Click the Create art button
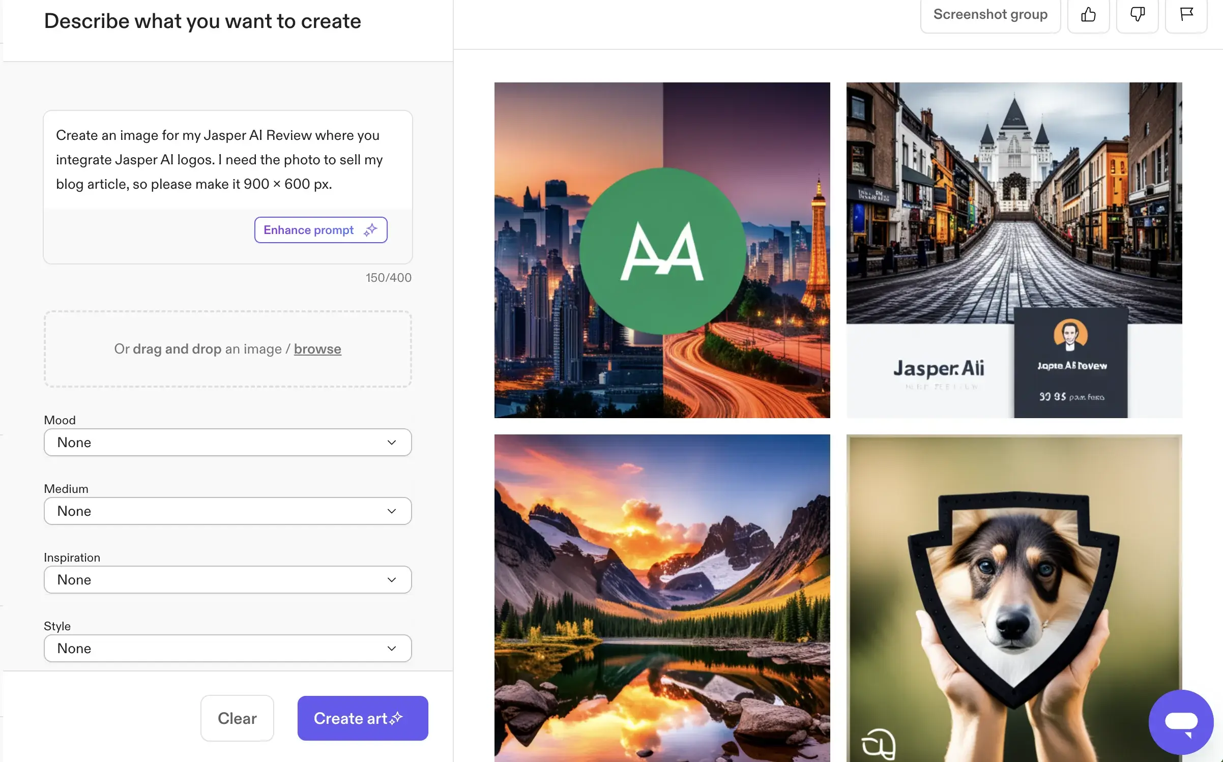 pyautogui.click(x=363, y=718)
